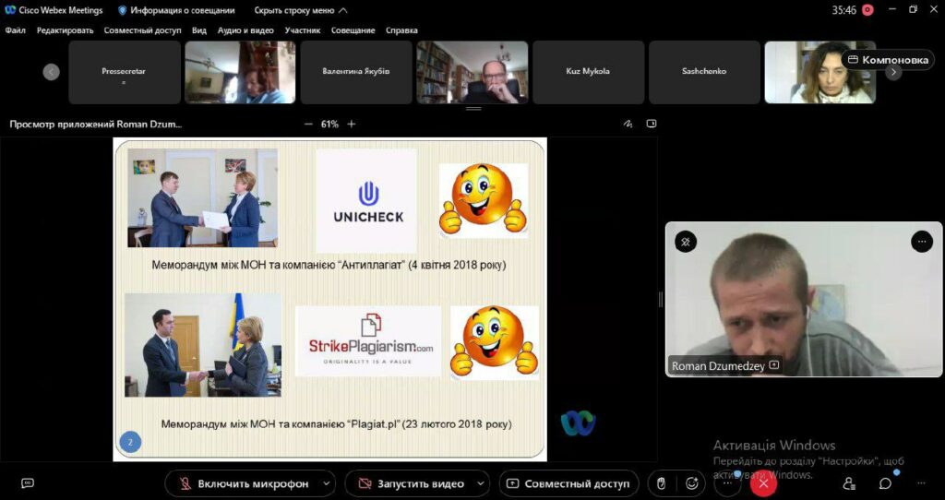Click the pop-out shared content icon
This screenshot has height=500, width=945.
pyautogui.click(x=652, y=124)
